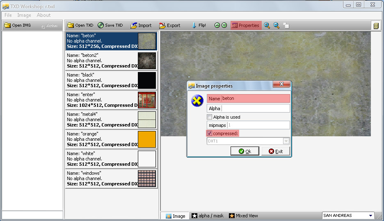
Task: Flip the image with Flip! button
Action: 199,25
